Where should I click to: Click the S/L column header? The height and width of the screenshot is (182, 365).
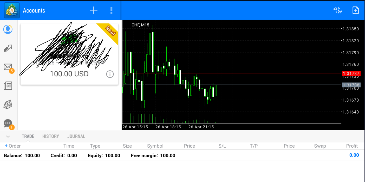pyautogui.click(x=222, y=146)
